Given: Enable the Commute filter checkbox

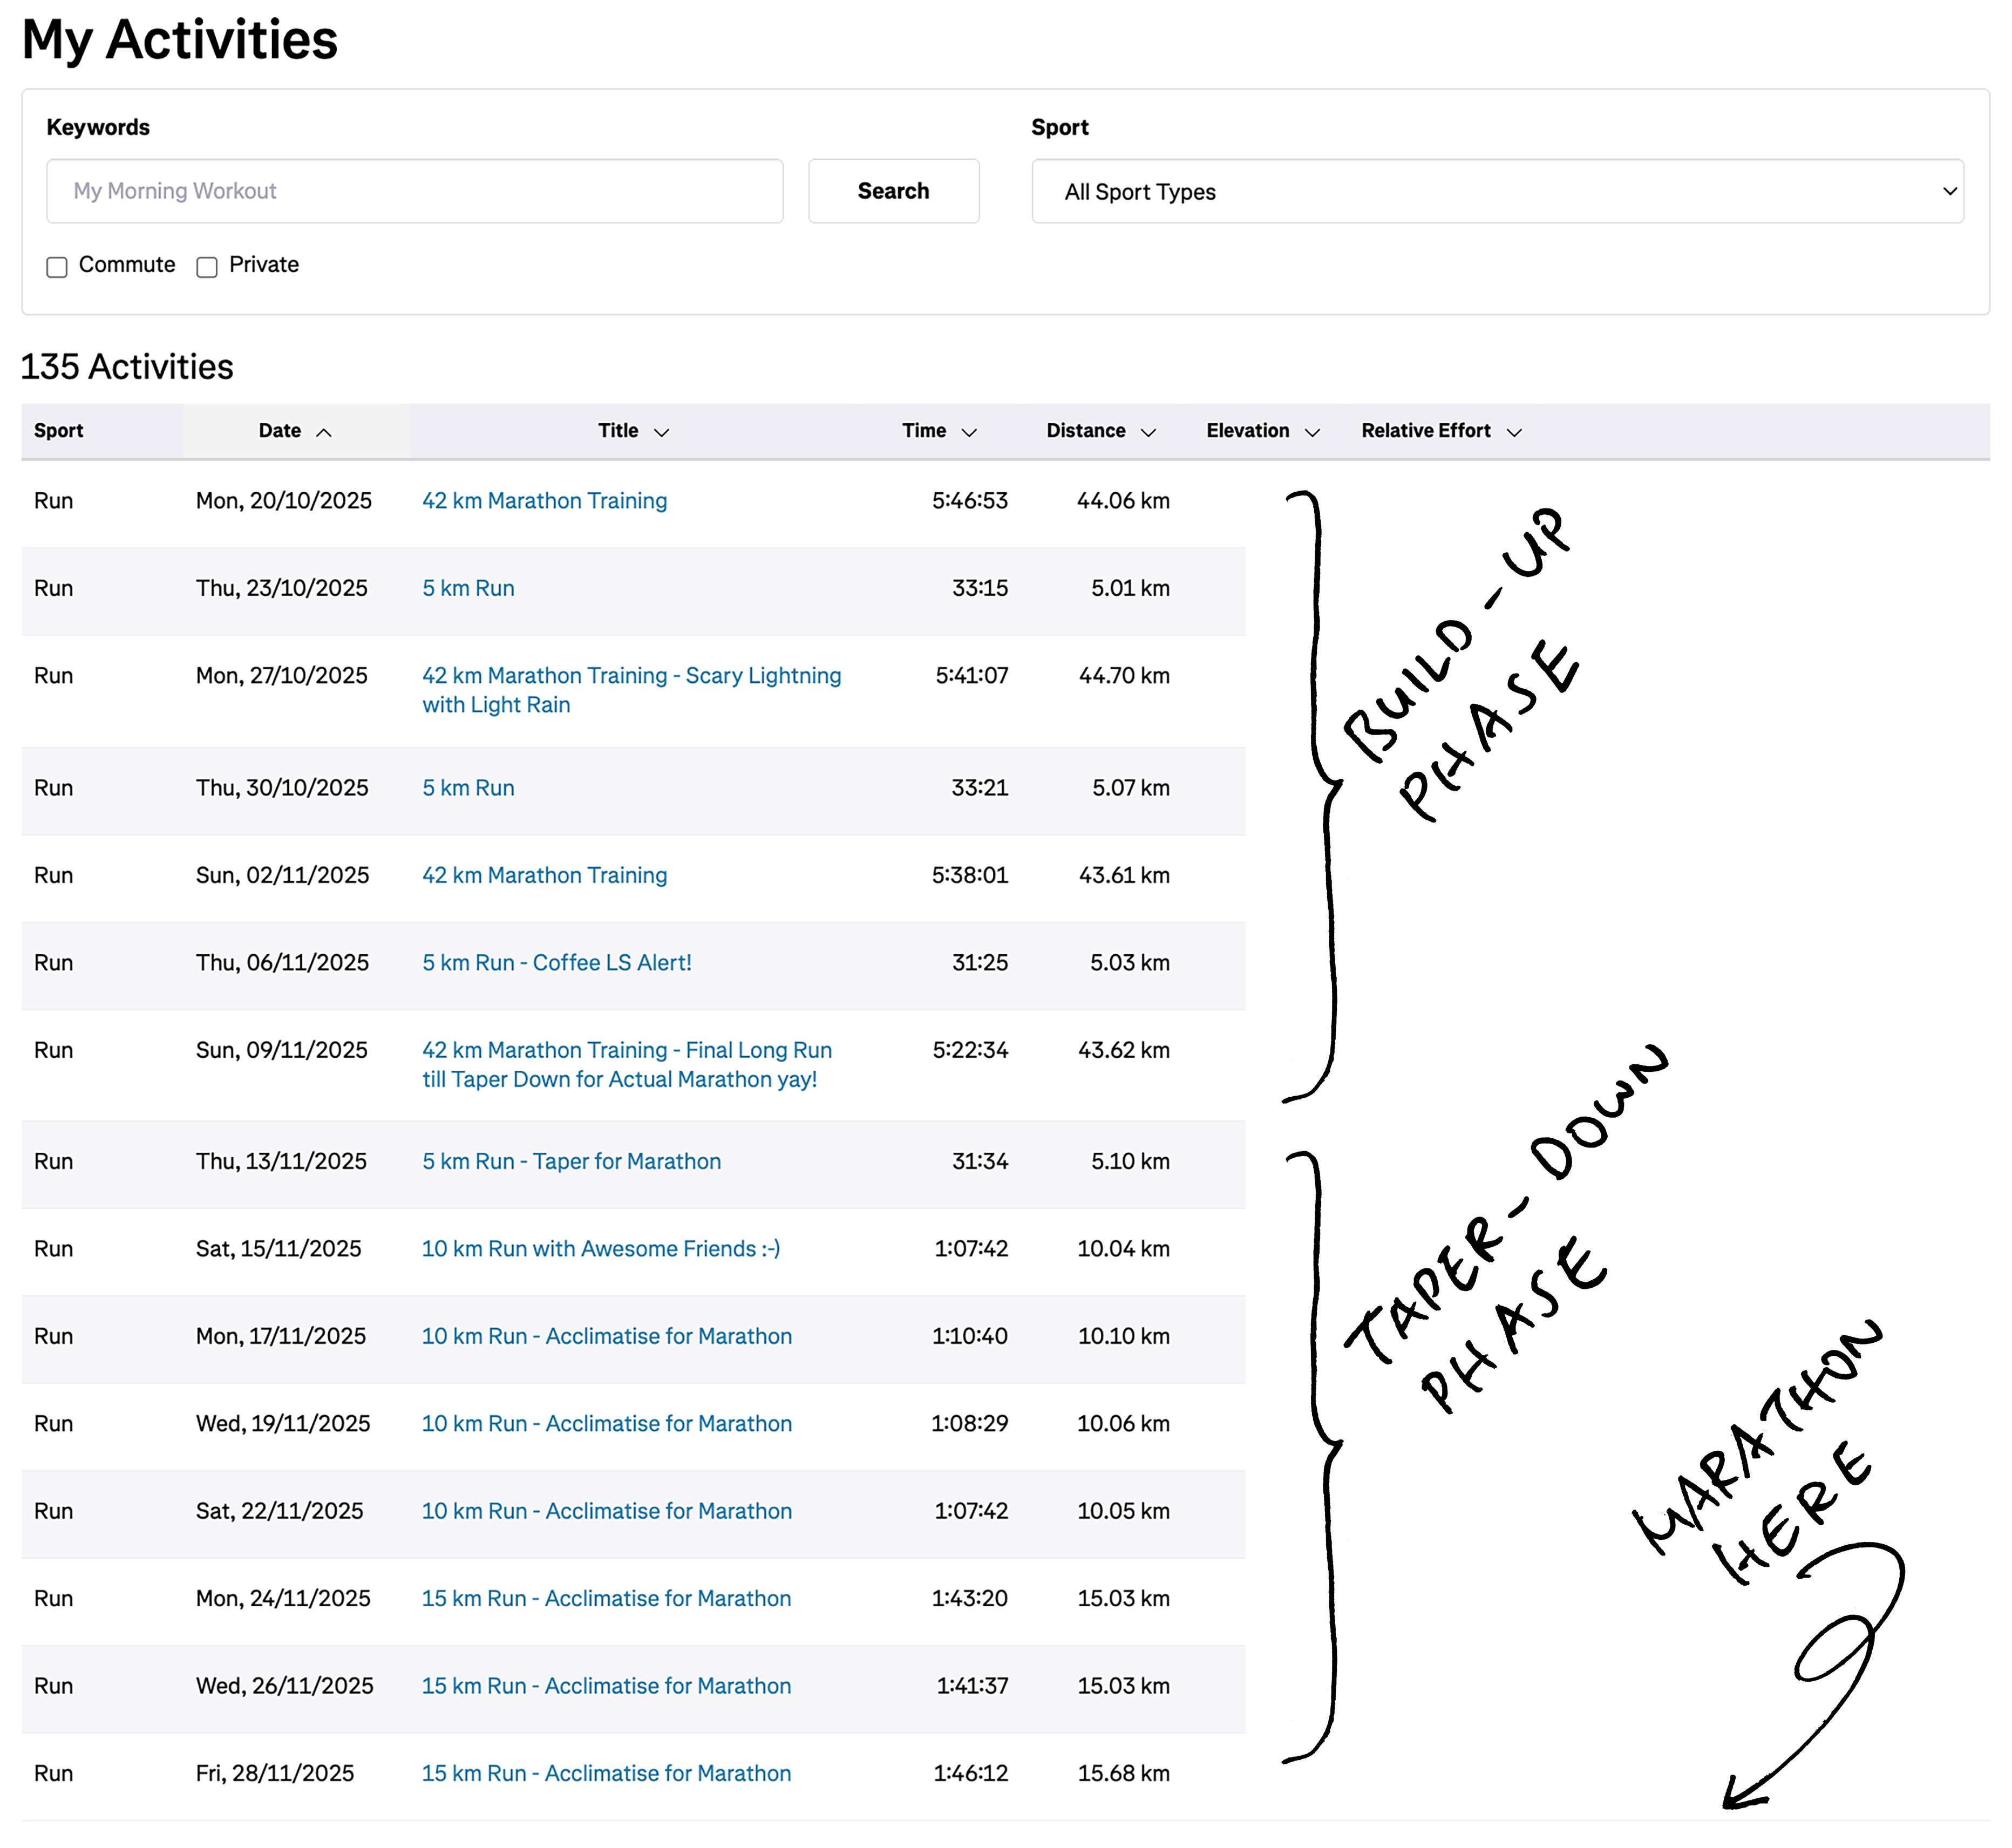Looking at the screenshot, I should tap(57, 266).
